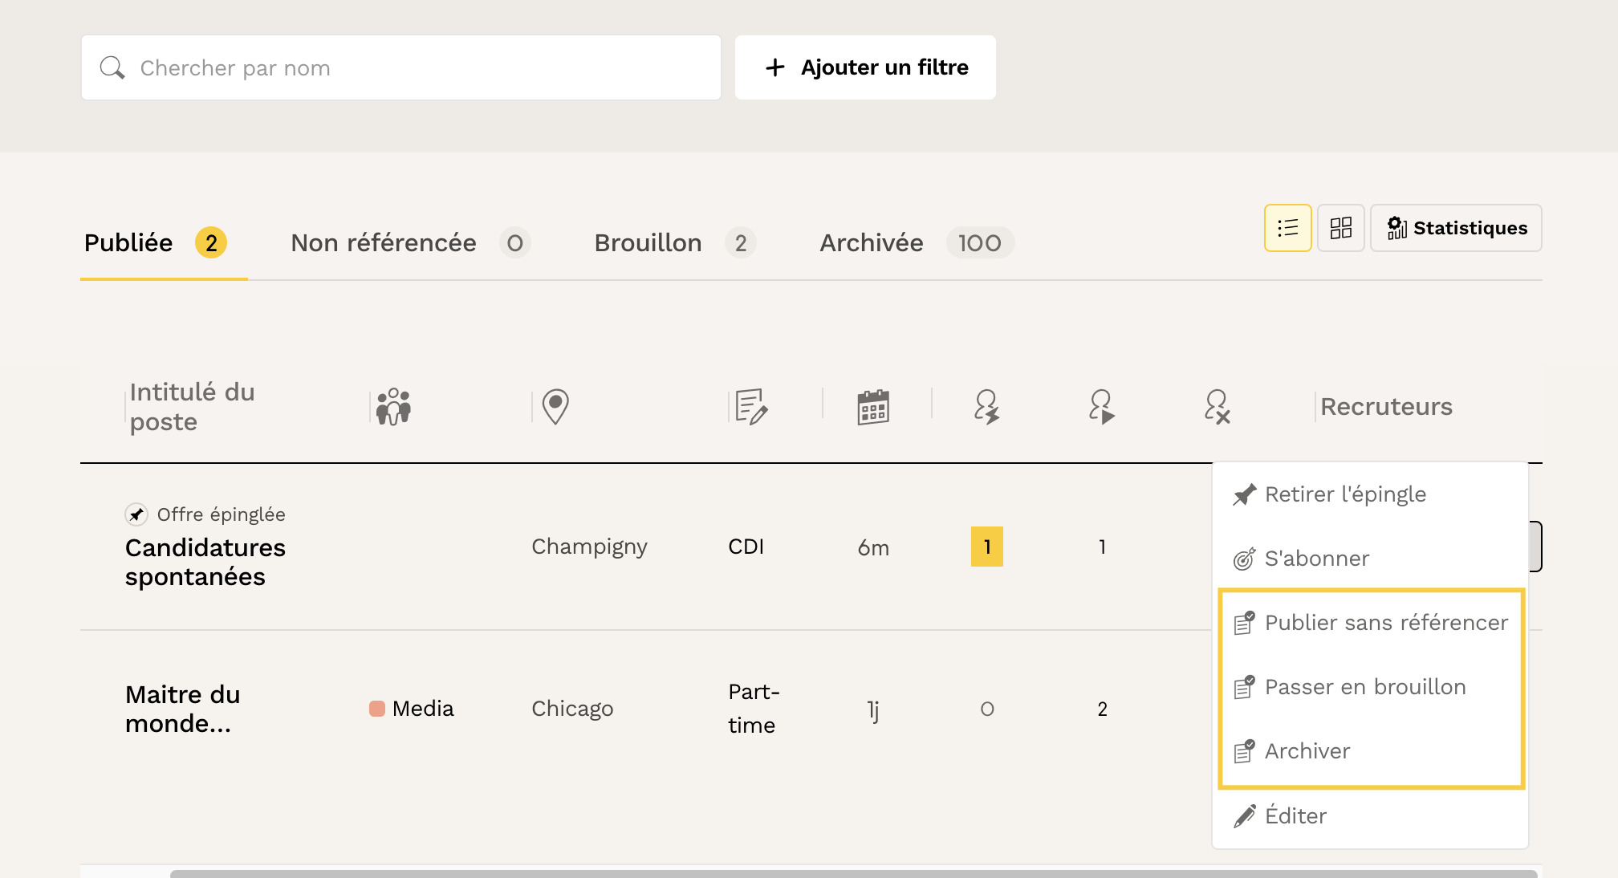Click the calendar date column icon
1618x878 pixels.
872,407
